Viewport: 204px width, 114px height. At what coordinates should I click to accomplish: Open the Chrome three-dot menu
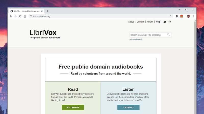(193, 16)
